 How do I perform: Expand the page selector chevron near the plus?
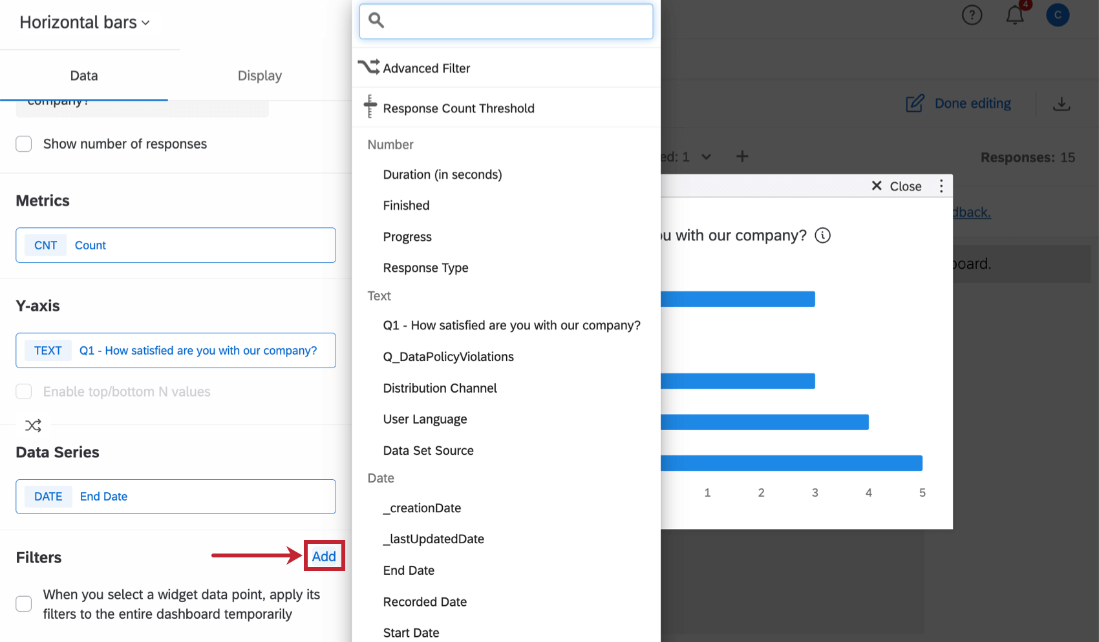(x=706, y=156)
